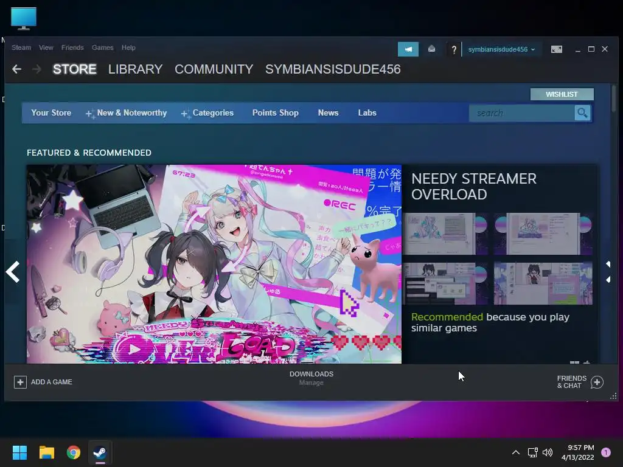
Task: Show previous featured game carousel arrow
Action: point(13,272)
